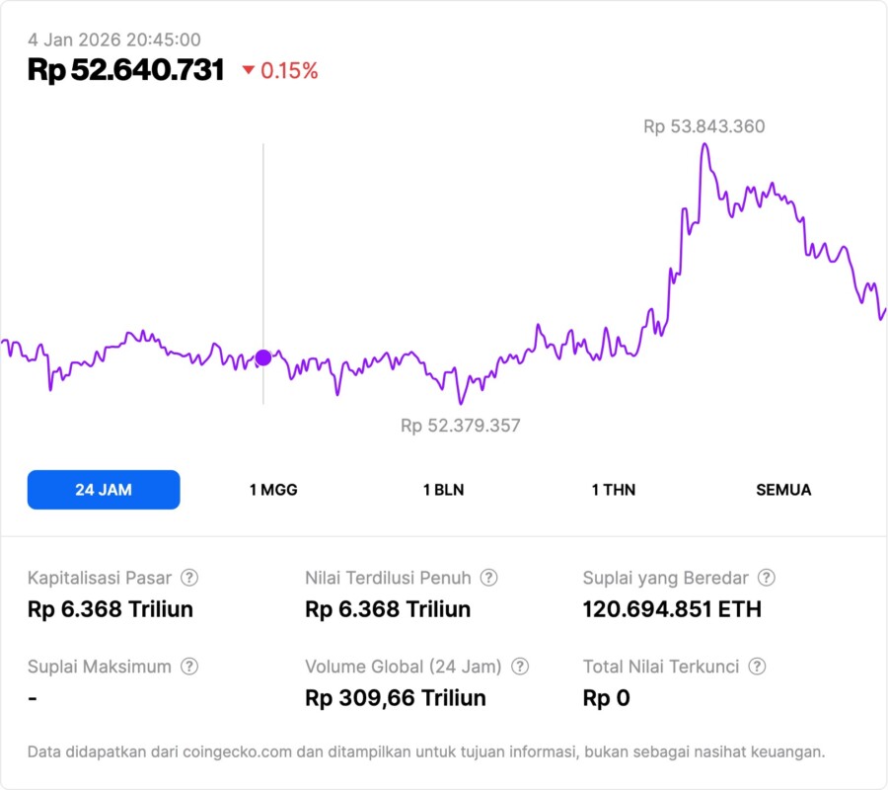Click help icon next to Suplai Maksimum
888x790 pixels.
tap(189, 667)
